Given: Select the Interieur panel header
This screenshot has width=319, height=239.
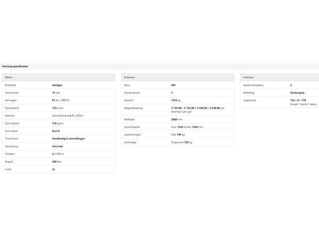Looking at the screenshot, I should (280, 78).
